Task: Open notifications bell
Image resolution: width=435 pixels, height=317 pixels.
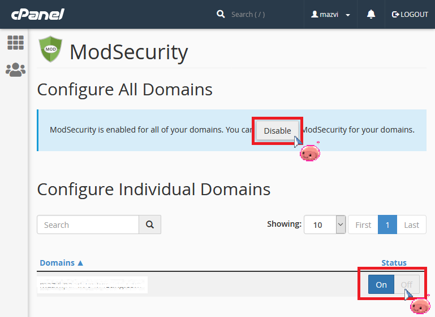Action: (x=371, y=14)
